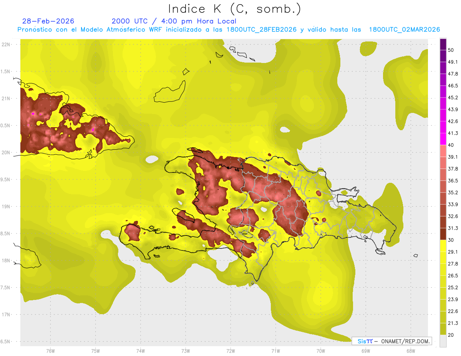This screenshot has width=461, height=356.
Task: Click colorbar value '42.6'
Action: click(x=453, y=121)
